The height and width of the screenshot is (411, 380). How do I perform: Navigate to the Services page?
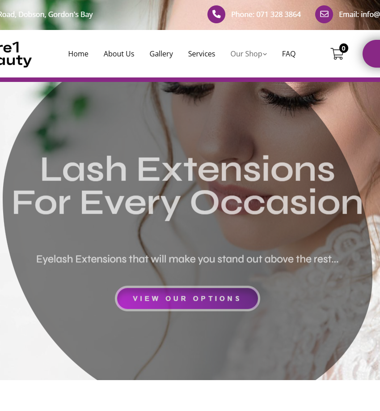pyautogui.click(x=202, y=54)
